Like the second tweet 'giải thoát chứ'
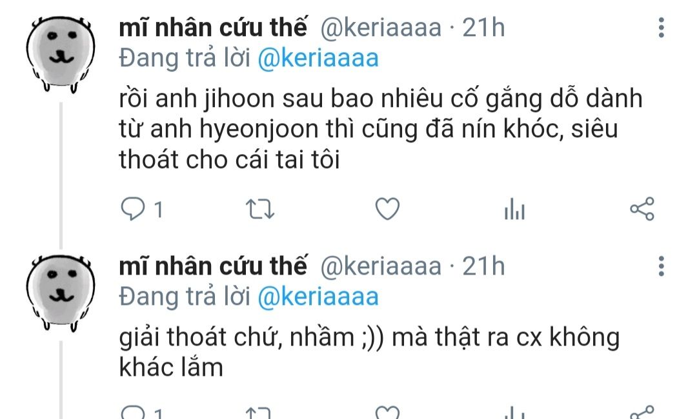This screenshot has height=419, width=697. [388, 413]
